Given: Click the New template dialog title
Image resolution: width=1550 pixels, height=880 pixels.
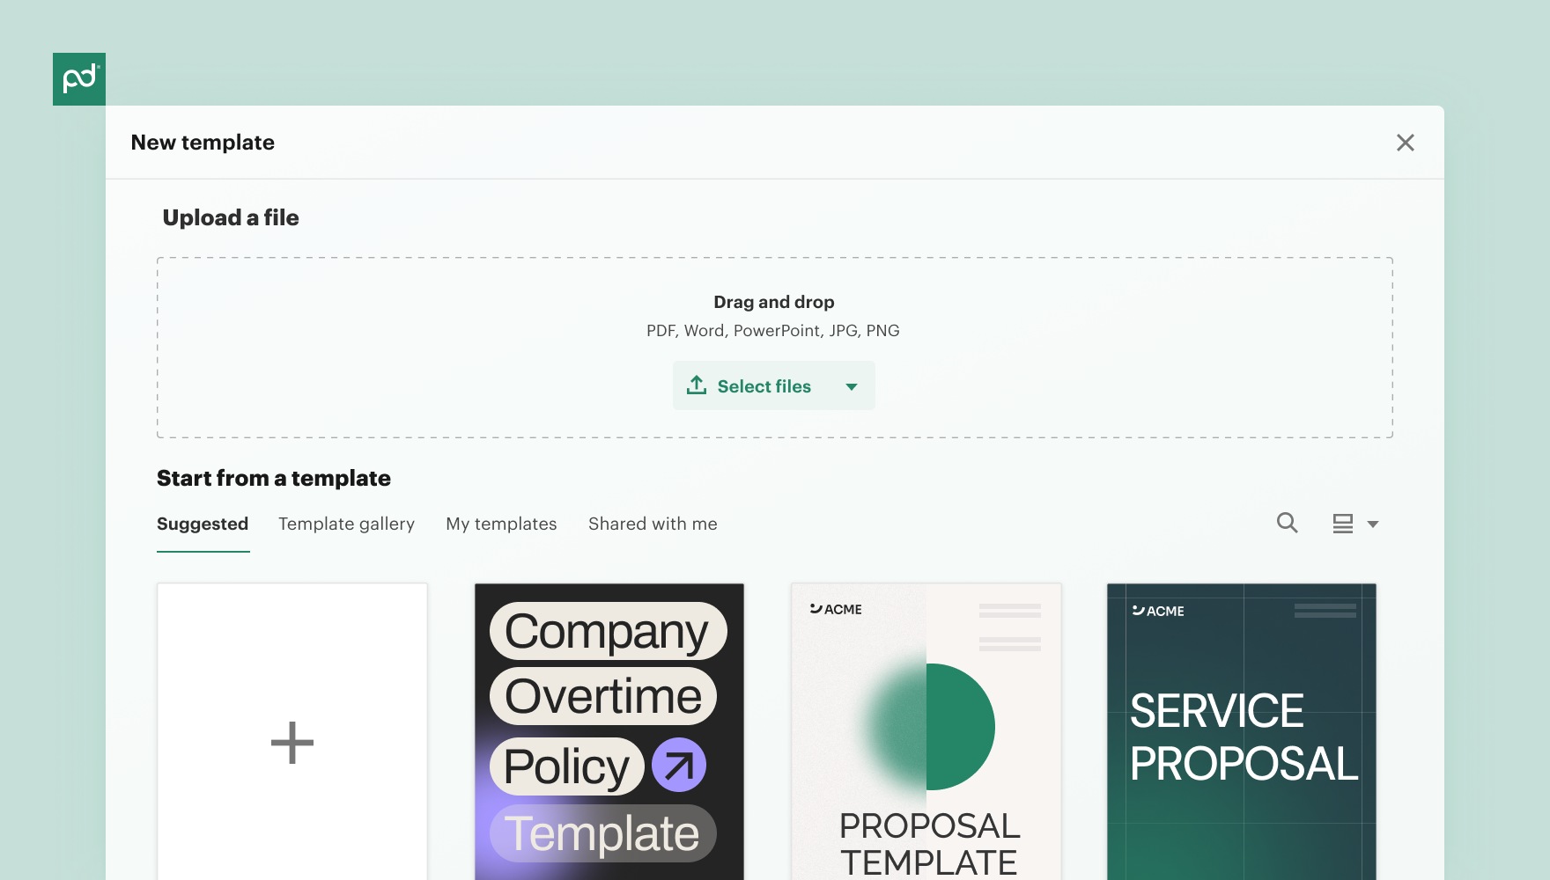Looking at the screenshot, I should [x=203, y=143].
